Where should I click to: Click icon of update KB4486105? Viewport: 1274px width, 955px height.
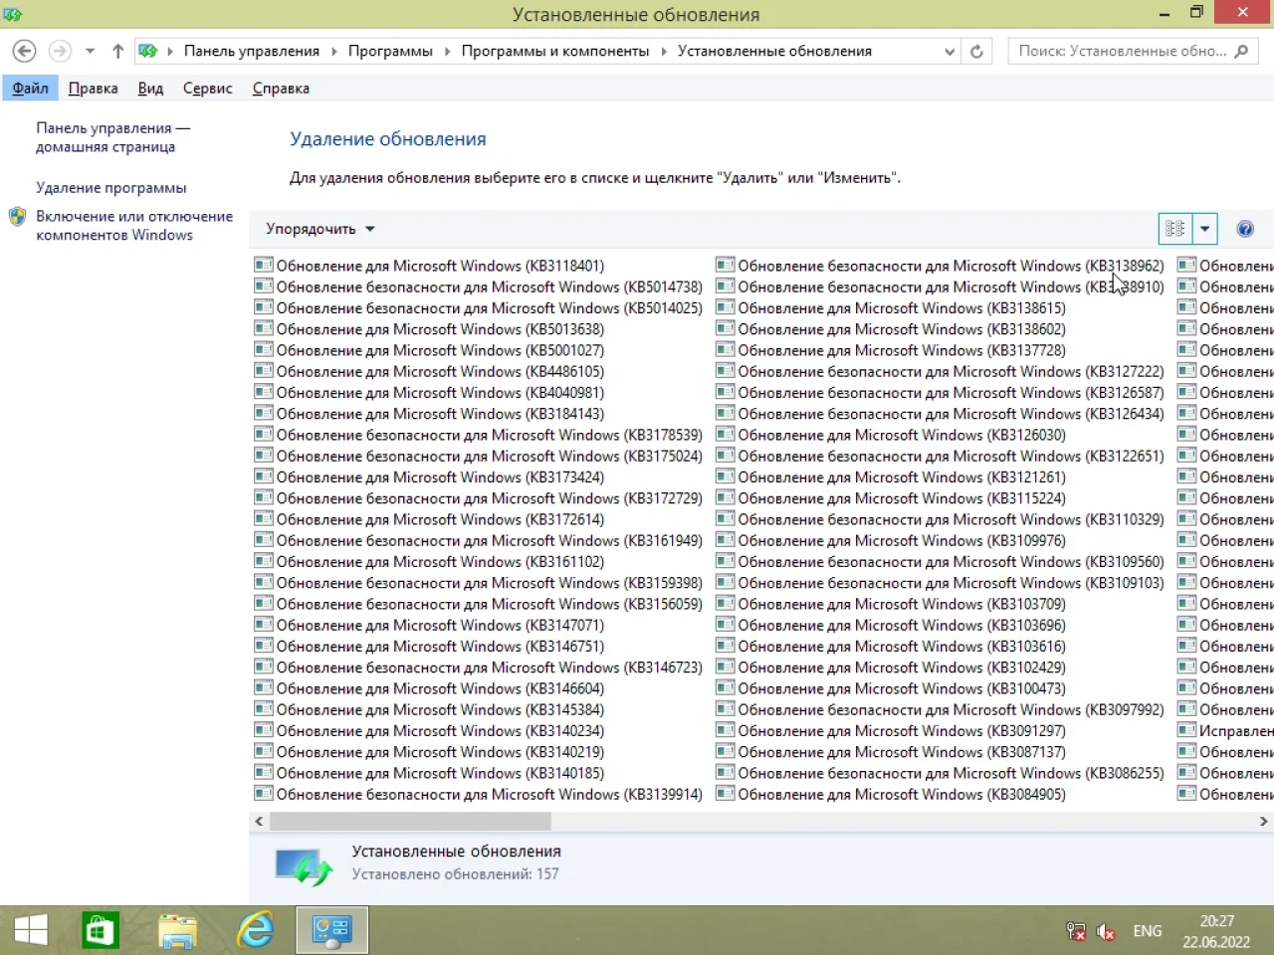(x=264, y=370)
